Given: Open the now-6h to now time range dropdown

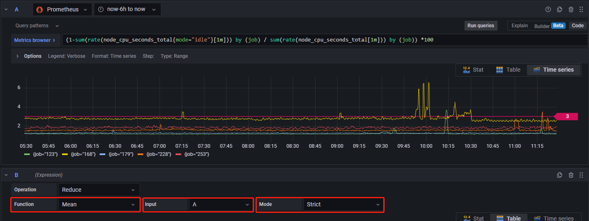Looking at the screenshot, I should tap(127, 9).
